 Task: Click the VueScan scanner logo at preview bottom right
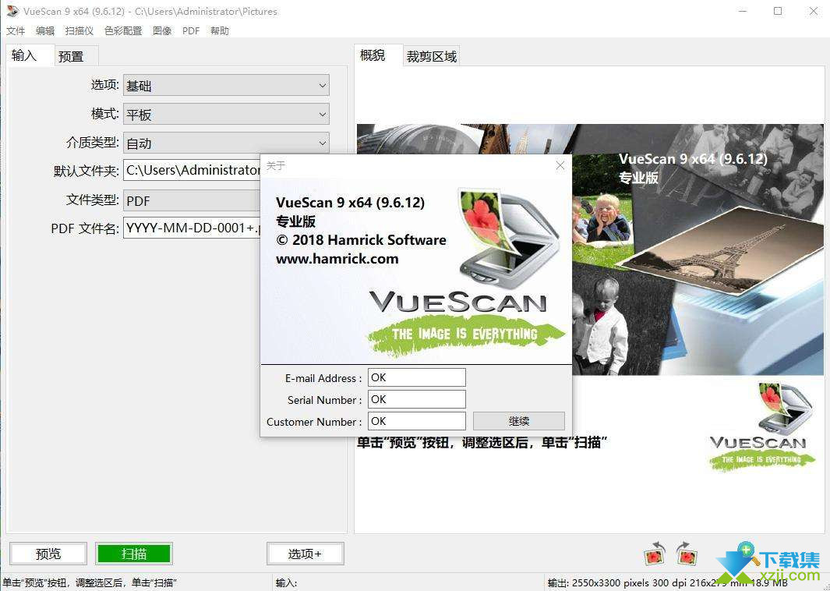coord(761,426)
